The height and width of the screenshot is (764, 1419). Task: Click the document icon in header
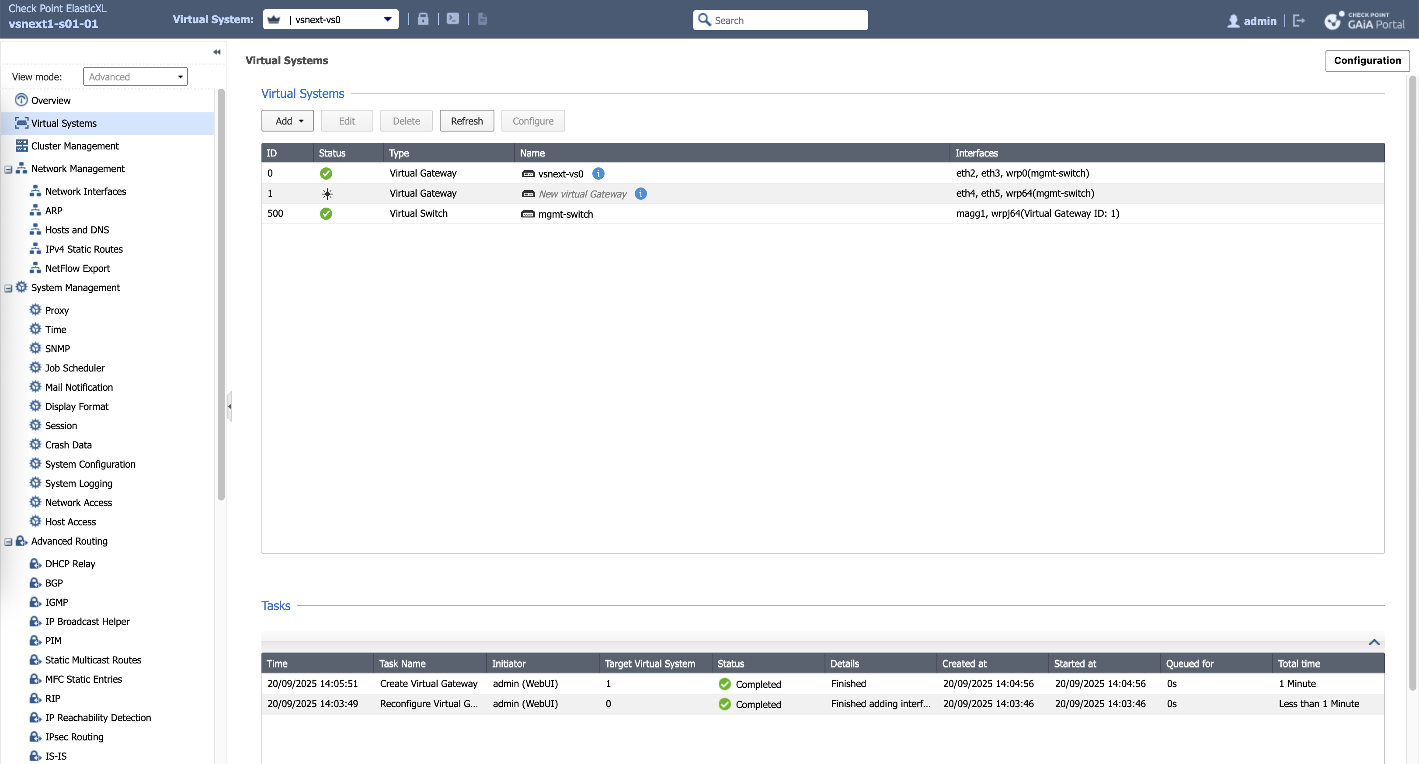(482, 19)
